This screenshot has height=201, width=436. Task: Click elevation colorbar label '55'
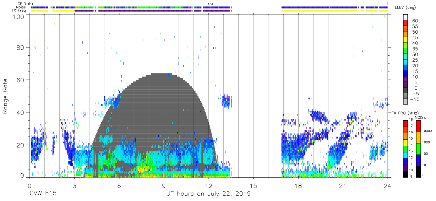[x=415, y=27]
